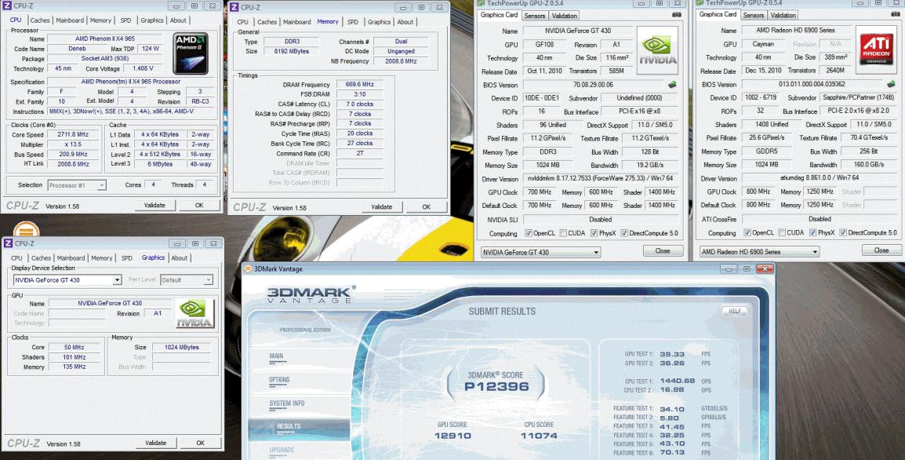Click Validate in CPU-Z Graphics window
The image size is (905, 460).
coord(156,443)
